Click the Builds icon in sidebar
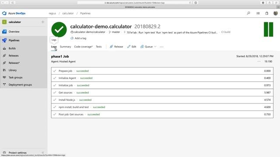Image resolution: width=280 pixels, height=157 pixels. (4, 48)
